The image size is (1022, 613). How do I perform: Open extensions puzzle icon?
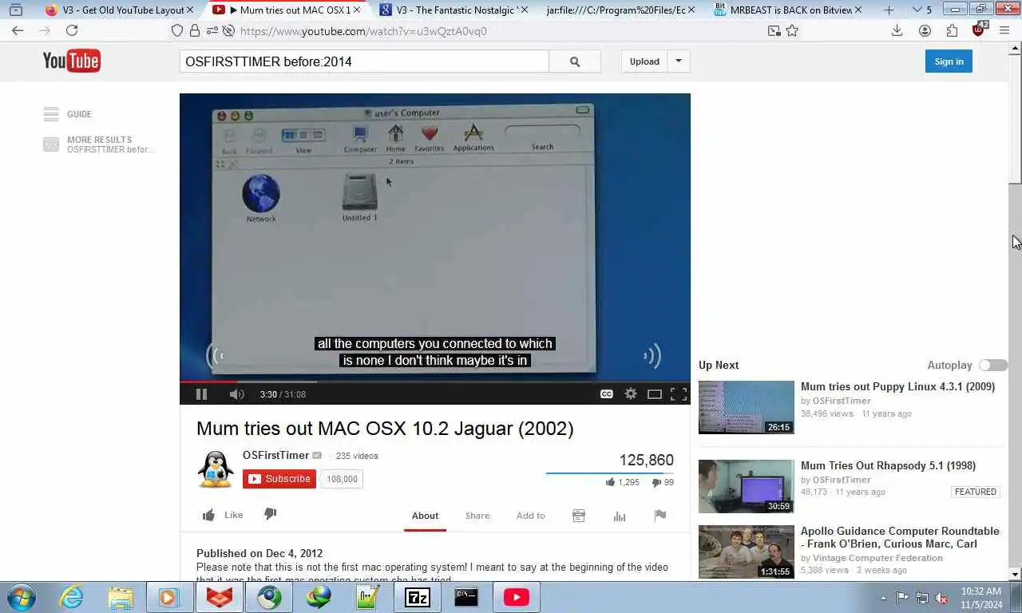point(952,30)
